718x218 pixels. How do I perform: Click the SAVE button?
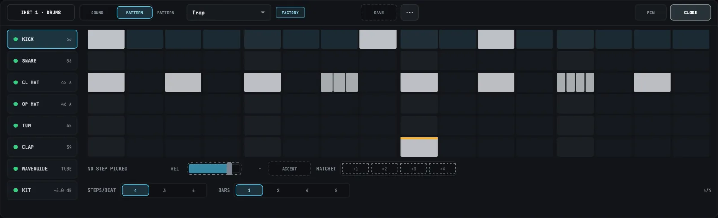(x=379, y=13)
